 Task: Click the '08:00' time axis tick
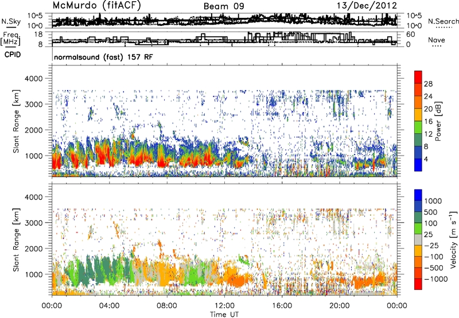[166, 306]
